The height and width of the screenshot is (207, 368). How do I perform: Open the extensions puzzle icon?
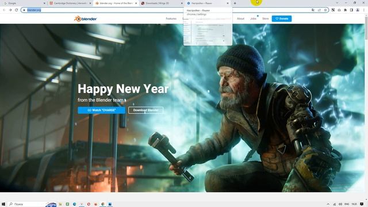coord(345,10)
